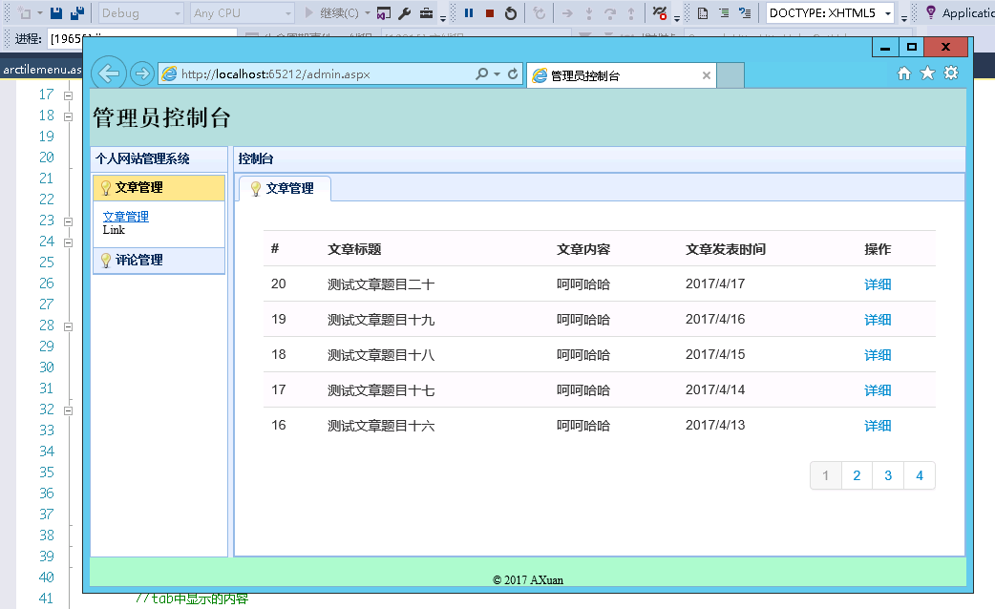Screen dimensions: 995x609
Task: Open the browser Home page
Action: pos(903,73)
